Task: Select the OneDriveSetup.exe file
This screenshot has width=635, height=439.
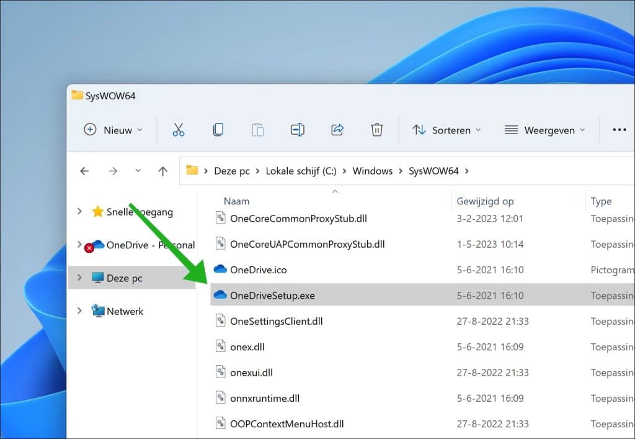Action: [270, 295]
